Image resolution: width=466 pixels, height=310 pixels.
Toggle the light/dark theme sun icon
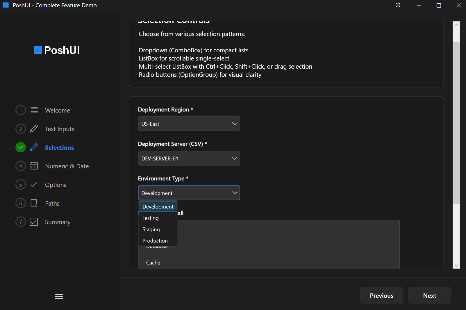click(x=398, y=5)
